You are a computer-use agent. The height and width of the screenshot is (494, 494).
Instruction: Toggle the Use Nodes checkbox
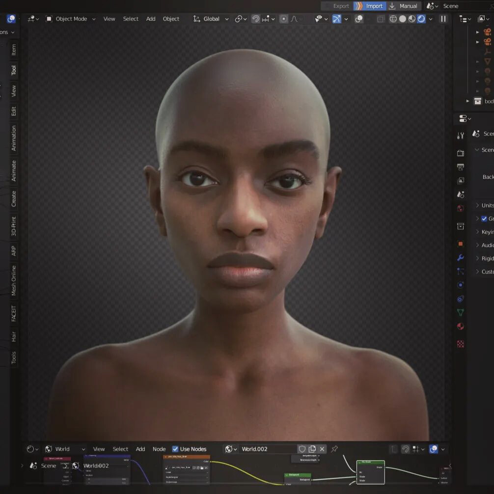[x=175, y=449]
